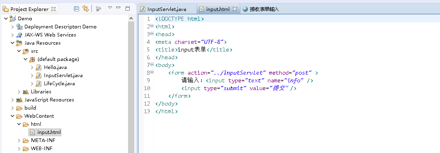Collapse the (default package) node
Screen dimensions: 440x153
click(26, 59)
